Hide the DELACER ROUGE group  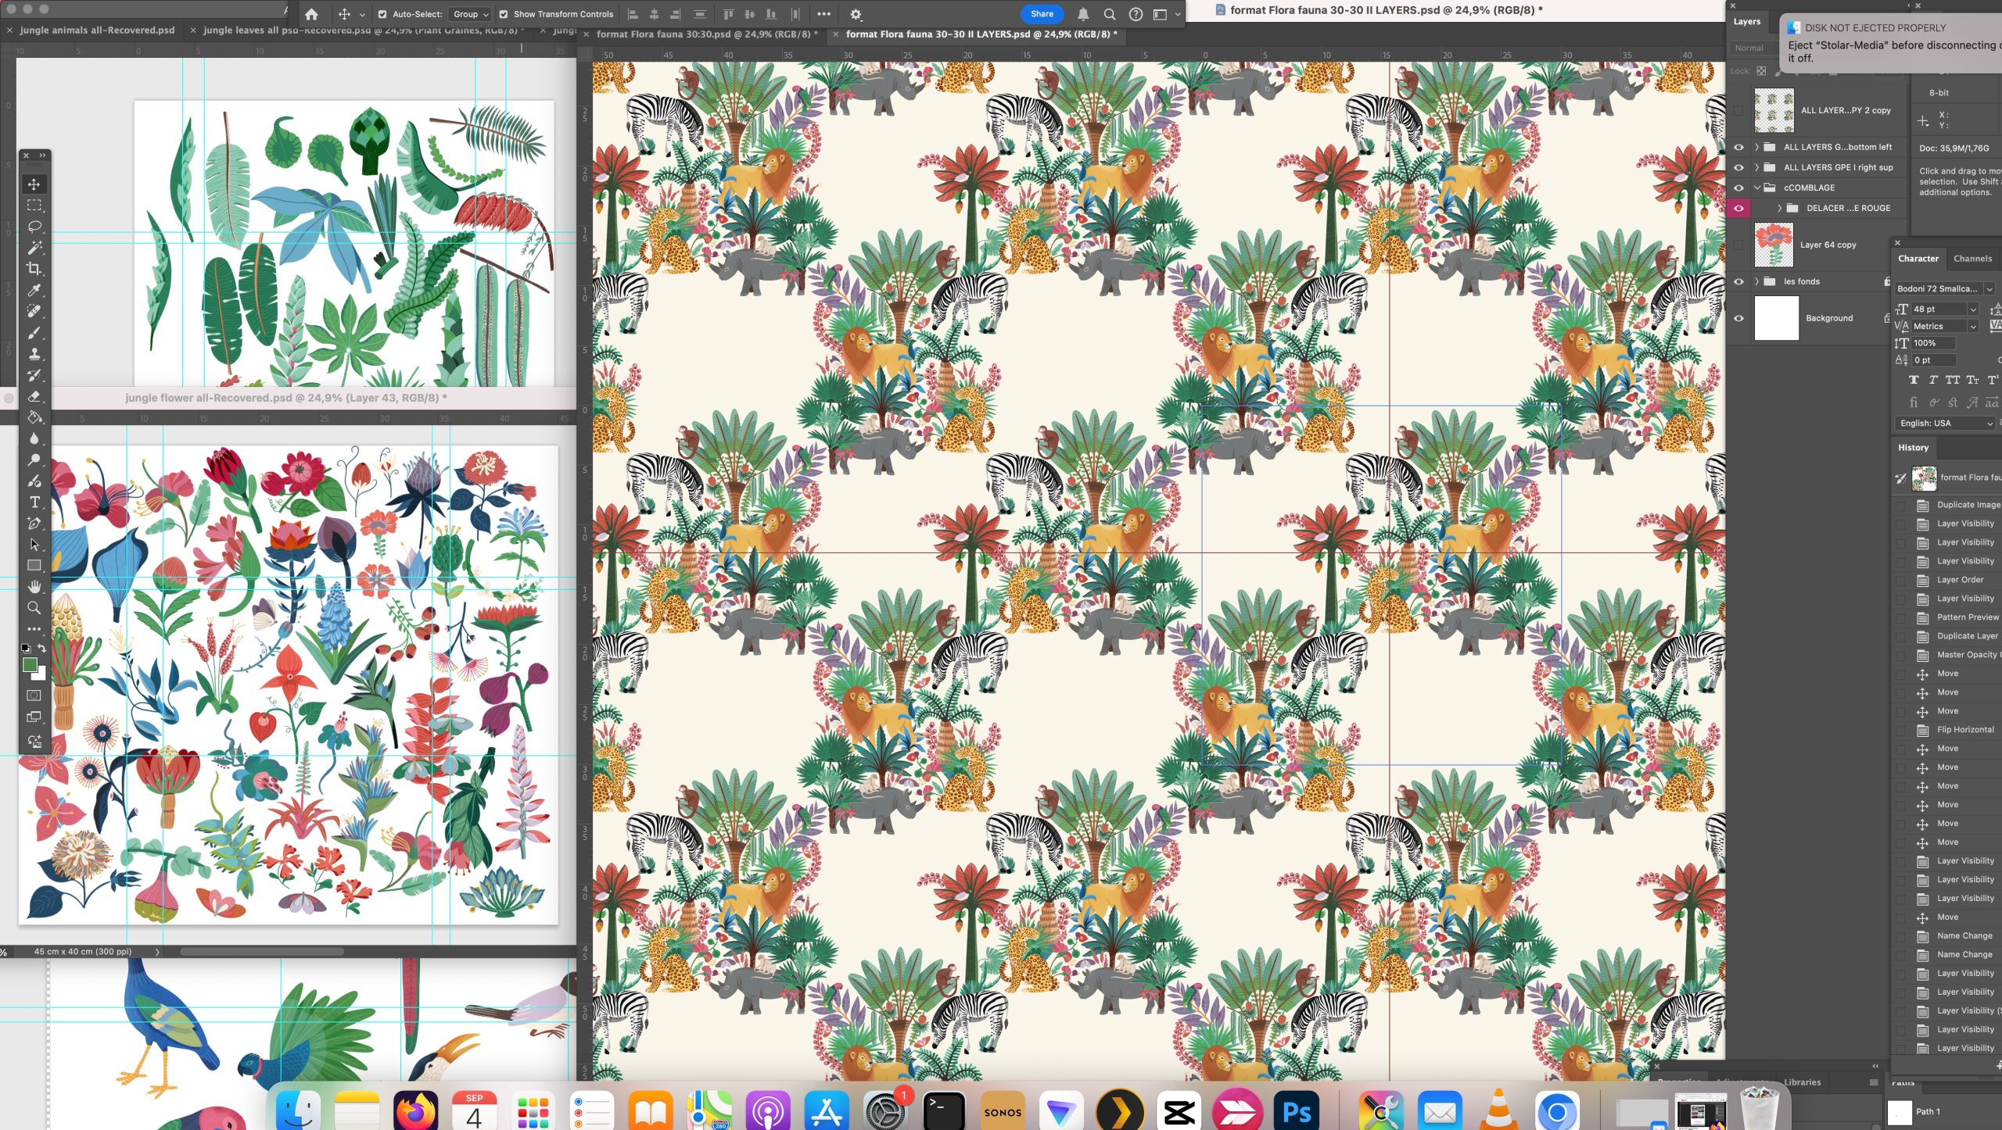[x=1738, y=208]
